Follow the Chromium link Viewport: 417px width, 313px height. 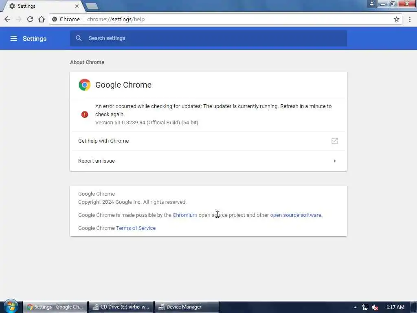(x=185, y=215)
